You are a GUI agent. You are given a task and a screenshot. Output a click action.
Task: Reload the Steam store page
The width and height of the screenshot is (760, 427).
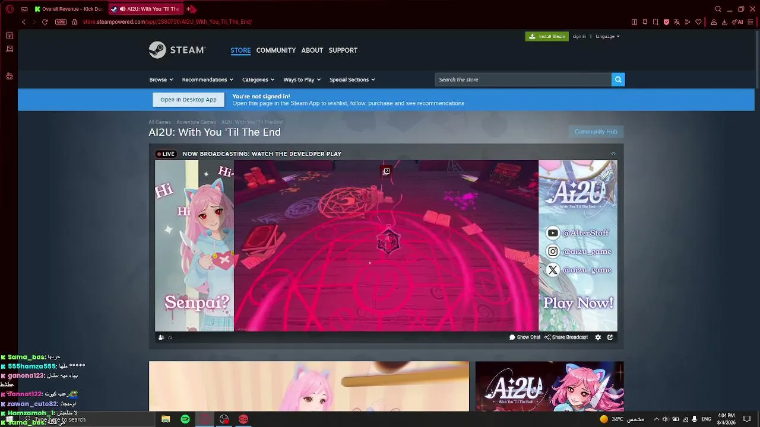45,22
